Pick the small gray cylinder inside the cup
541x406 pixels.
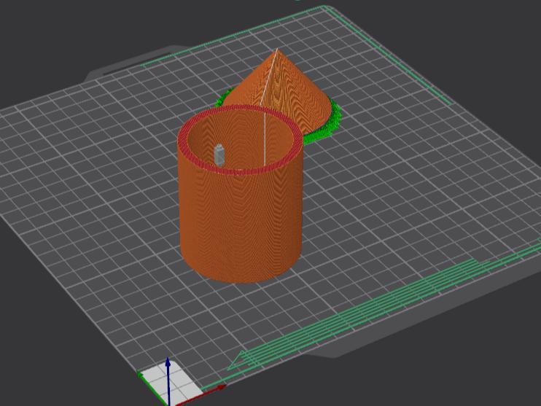point(219,155)
